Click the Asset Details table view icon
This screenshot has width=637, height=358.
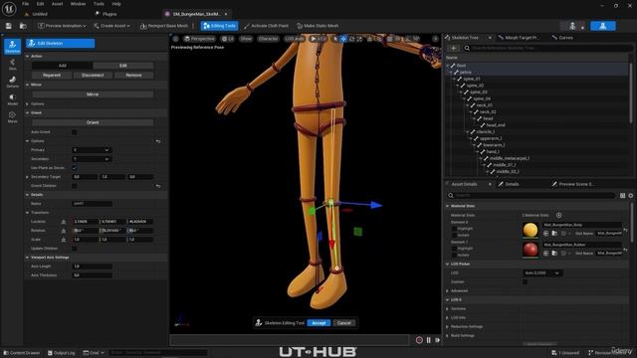[x=622, y=196]
